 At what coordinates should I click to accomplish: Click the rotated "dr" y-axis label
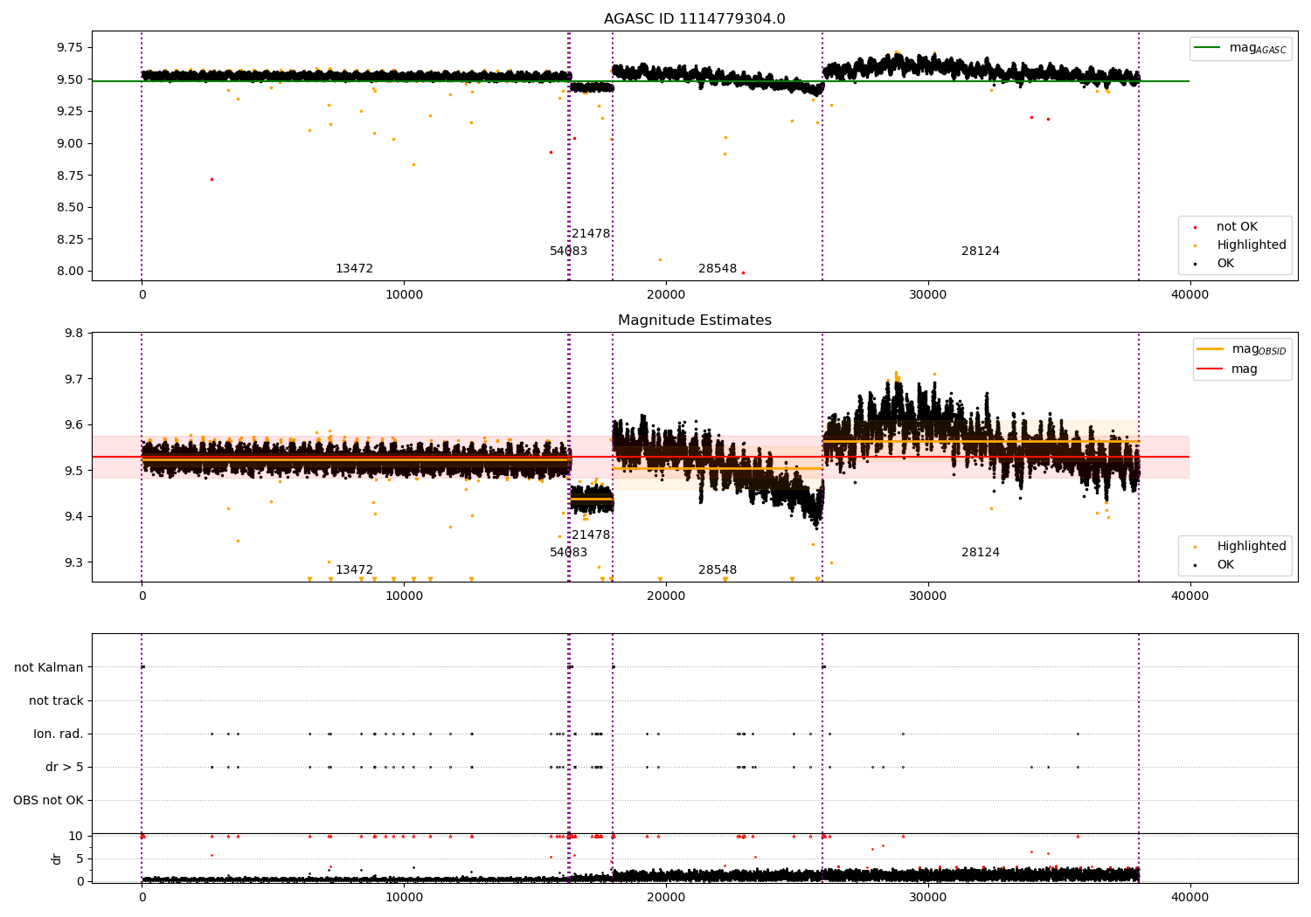(57, 858)
